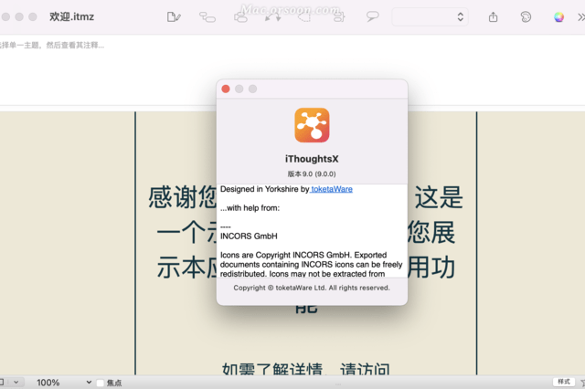Viewport: 585px width, 389px height.
Task: Click the iThoughtsX title in dialog
Action: (x=312, y=159)
